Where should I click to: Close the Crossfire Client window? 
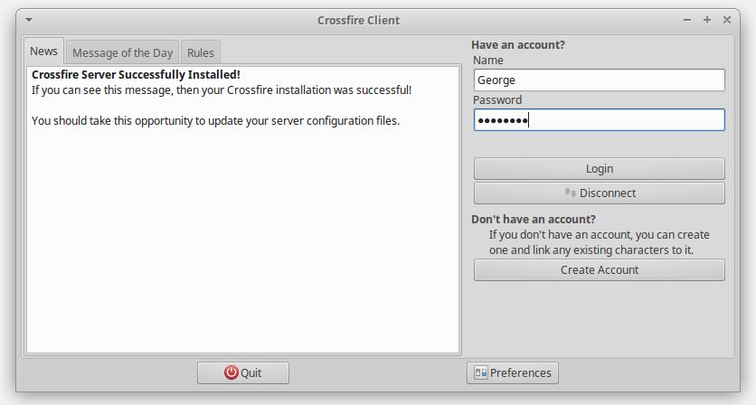(x=727, y=20)
